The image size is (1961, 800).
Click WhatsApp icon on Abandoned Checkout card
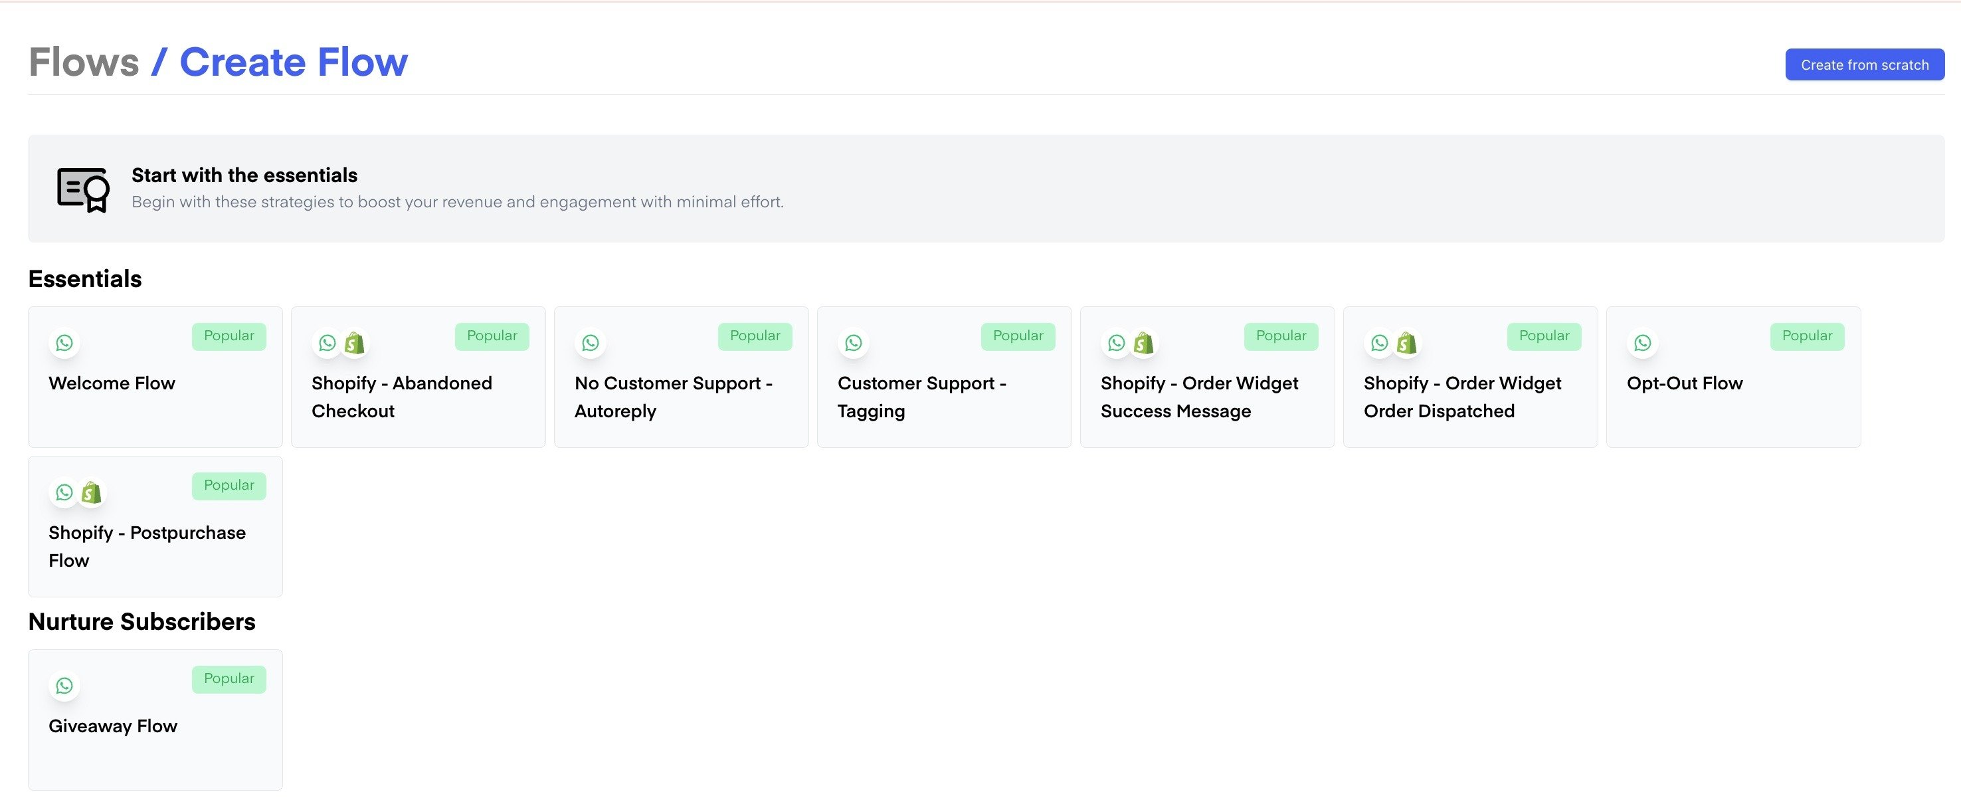point(327,344)
